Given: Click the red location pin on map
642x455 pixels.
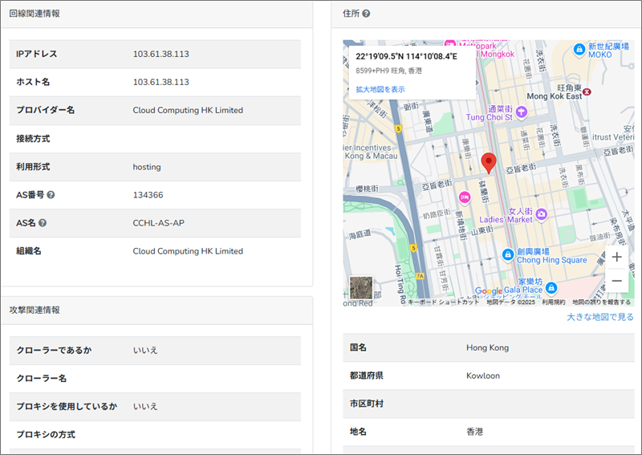Looking at the screenshot, I should coord(488,163).
